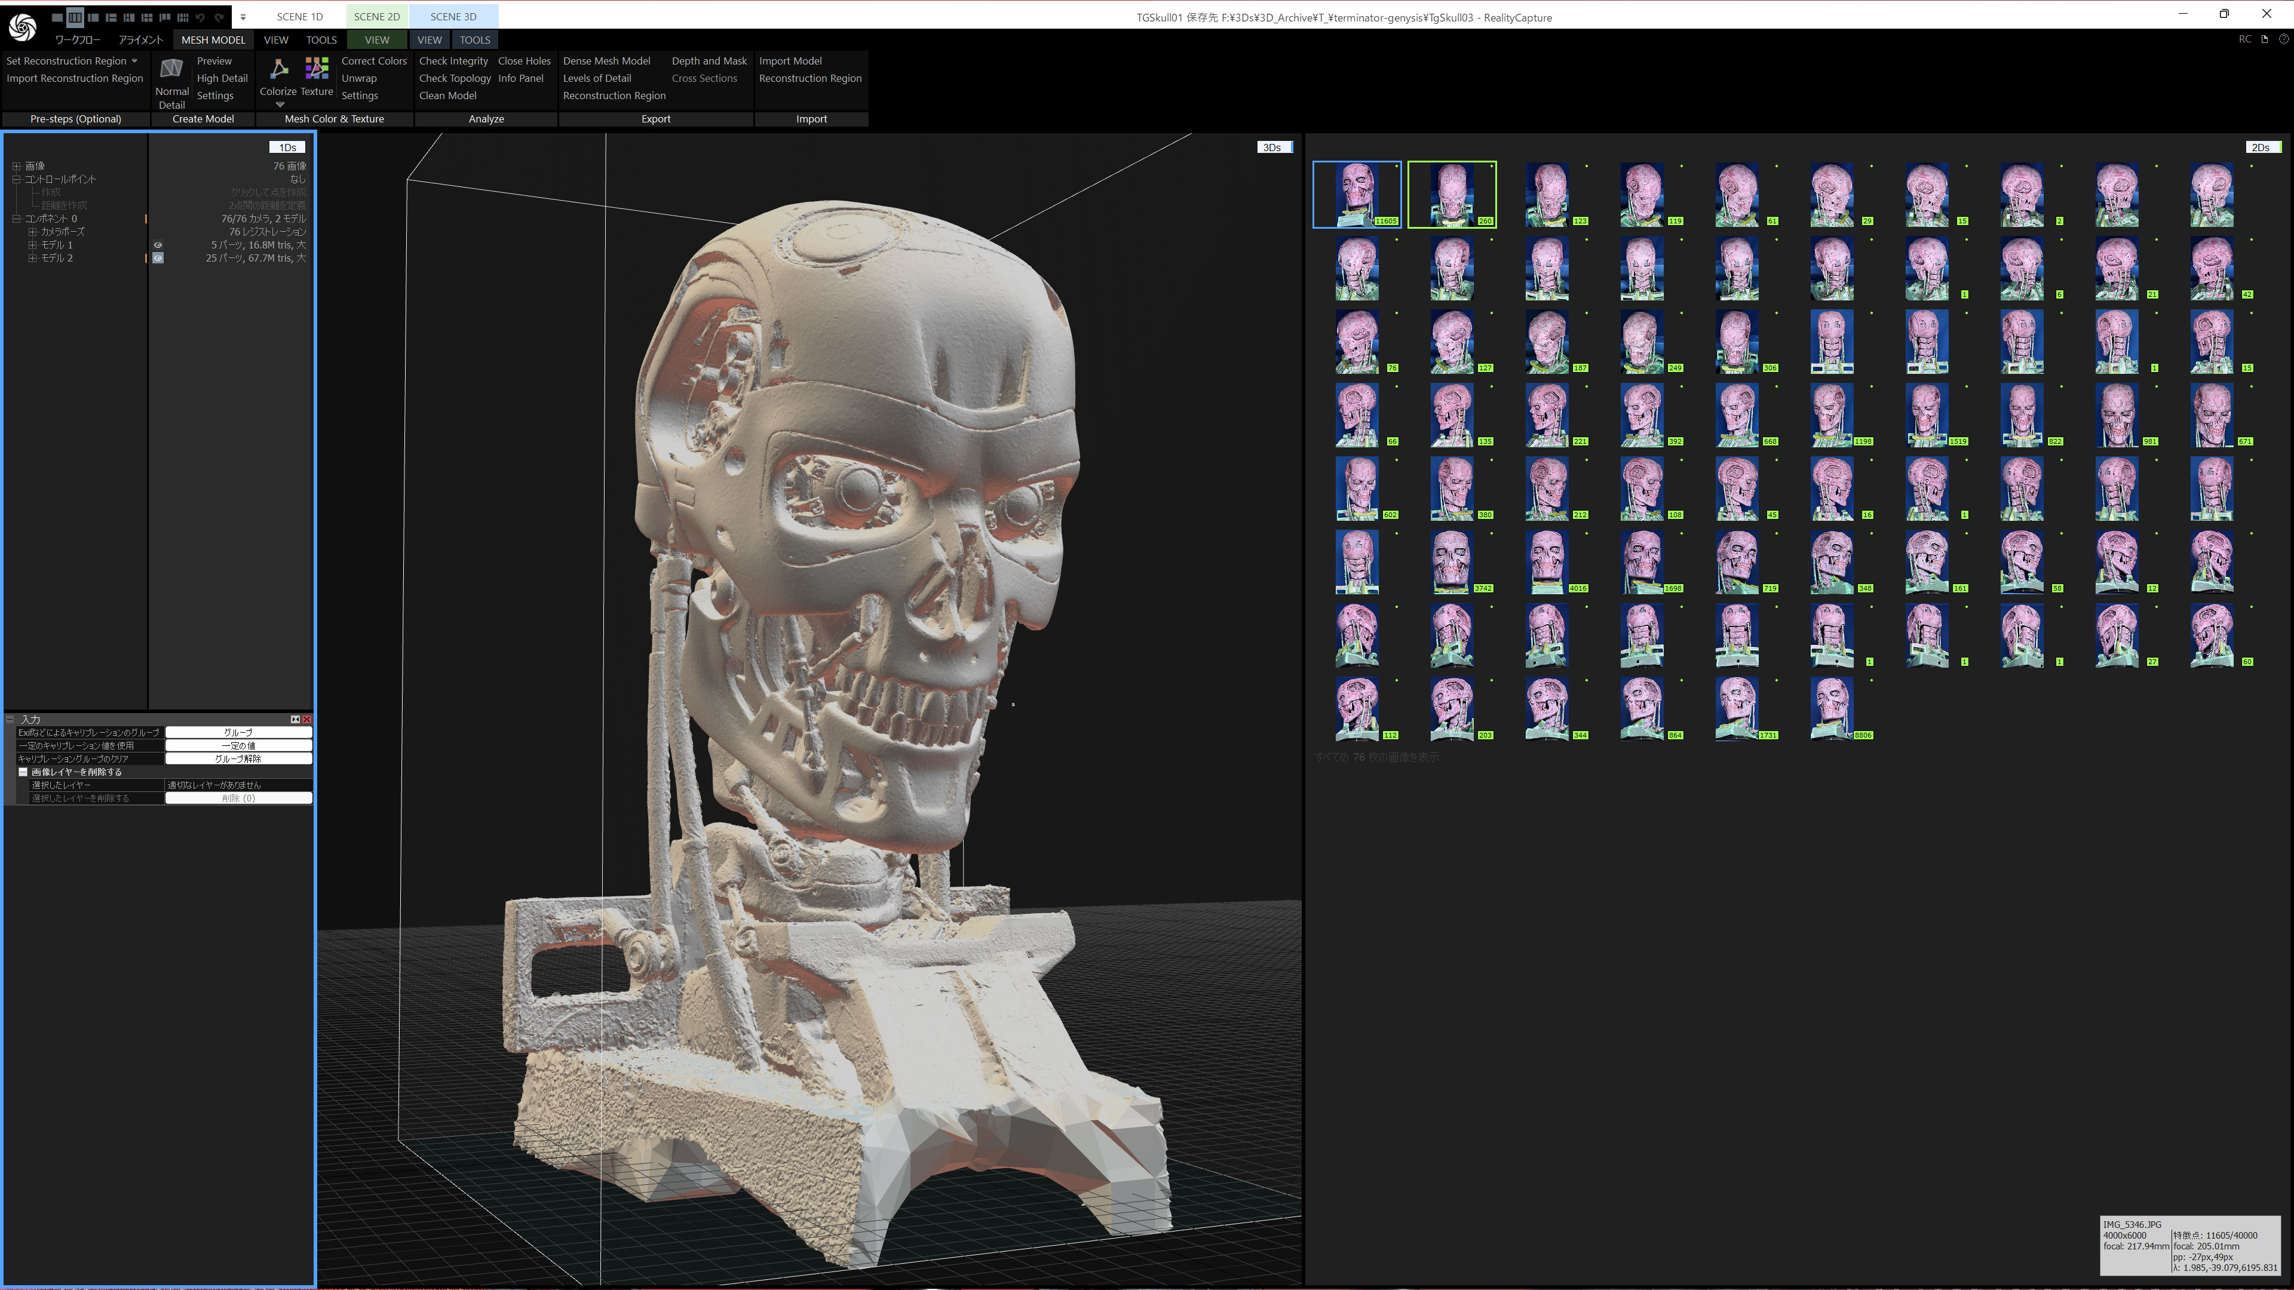The height and width of the screenshot is (1290, 2294).
Task: Open the help question mark icon
Action: (2283, 39)
